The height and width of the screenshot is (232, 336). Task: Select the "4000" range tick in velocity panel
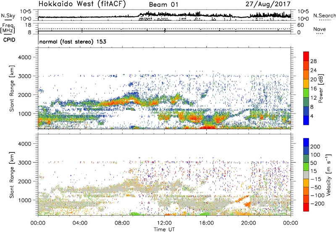[24, 144]
